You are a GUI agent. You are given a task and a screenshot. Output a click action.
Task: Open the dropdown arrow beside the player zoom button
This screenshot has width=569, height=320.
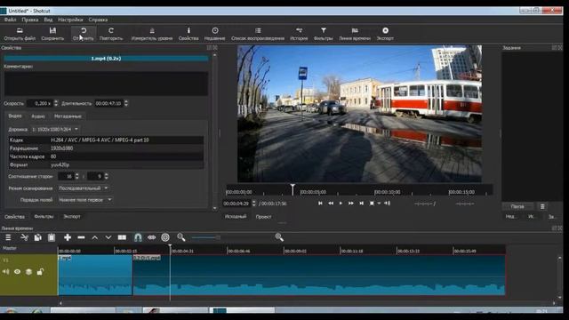(x=379, y=204)
